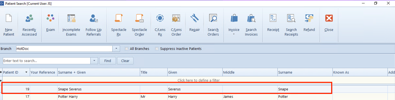Open Recently Accessed patients

click(29, 25)
